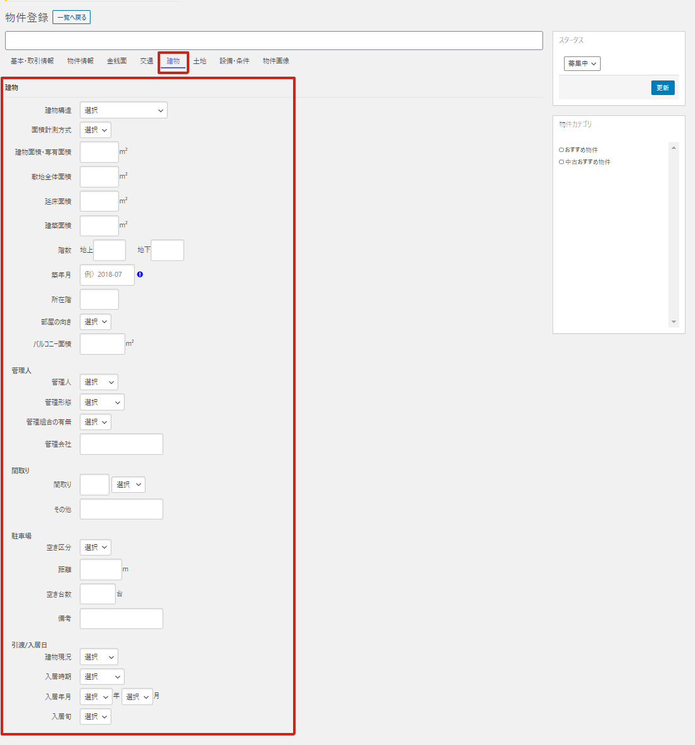Click the blue info icon beside 築年月
The image size is (695, 745).
(x=140, y=274)
